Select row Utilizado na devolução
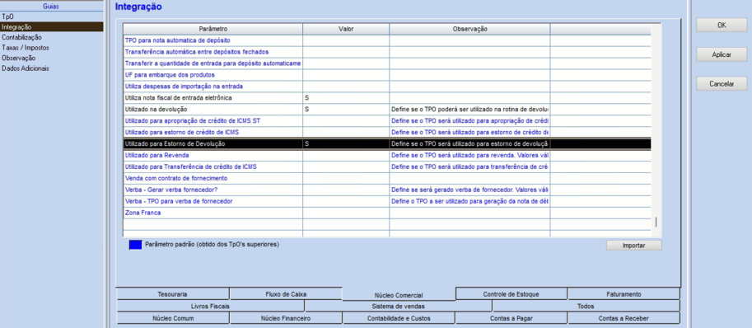Image resolution: width=752 pixels, height=328 pixels. tap(386, 110)
